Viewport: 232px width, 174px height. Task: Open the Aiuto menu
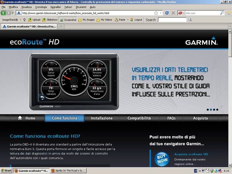[x=93, y=7]
